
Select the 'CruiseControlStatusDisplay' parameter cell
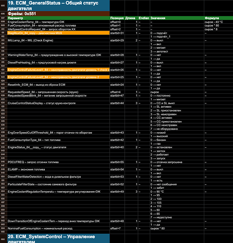click(58, 103)
